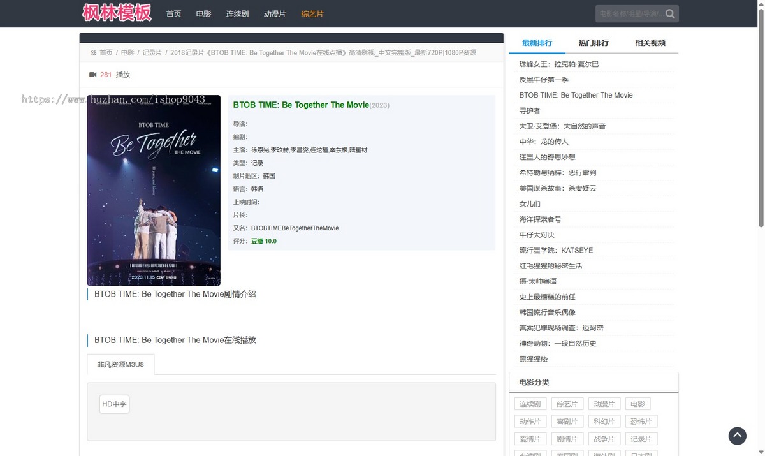Select 综艺片 tag under 电影分类

click(567, 404)
